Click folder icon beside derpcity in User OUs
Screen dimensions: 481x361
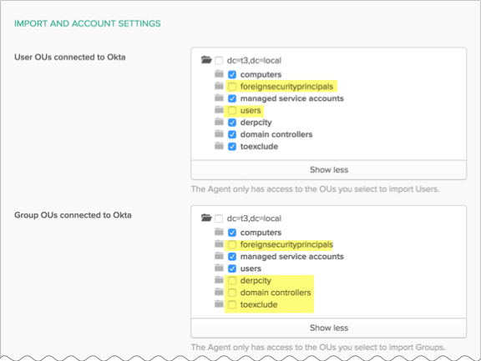tap(219, 122)
